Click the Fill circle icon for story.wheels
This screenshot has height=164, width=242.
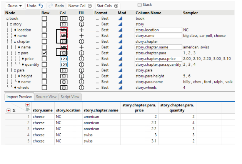pos(82,88)
